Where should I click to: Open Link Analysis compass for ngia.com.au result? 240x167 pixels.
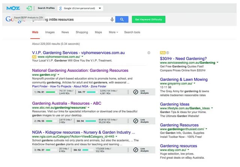(x=136, y=150)
